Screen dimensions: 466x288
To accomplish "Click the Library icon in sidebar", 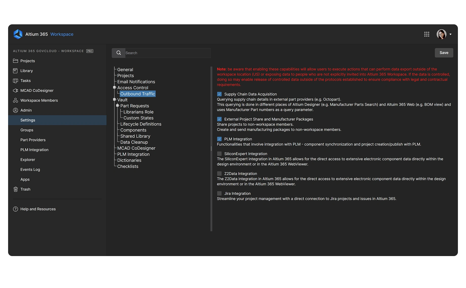I will point(15,71).
